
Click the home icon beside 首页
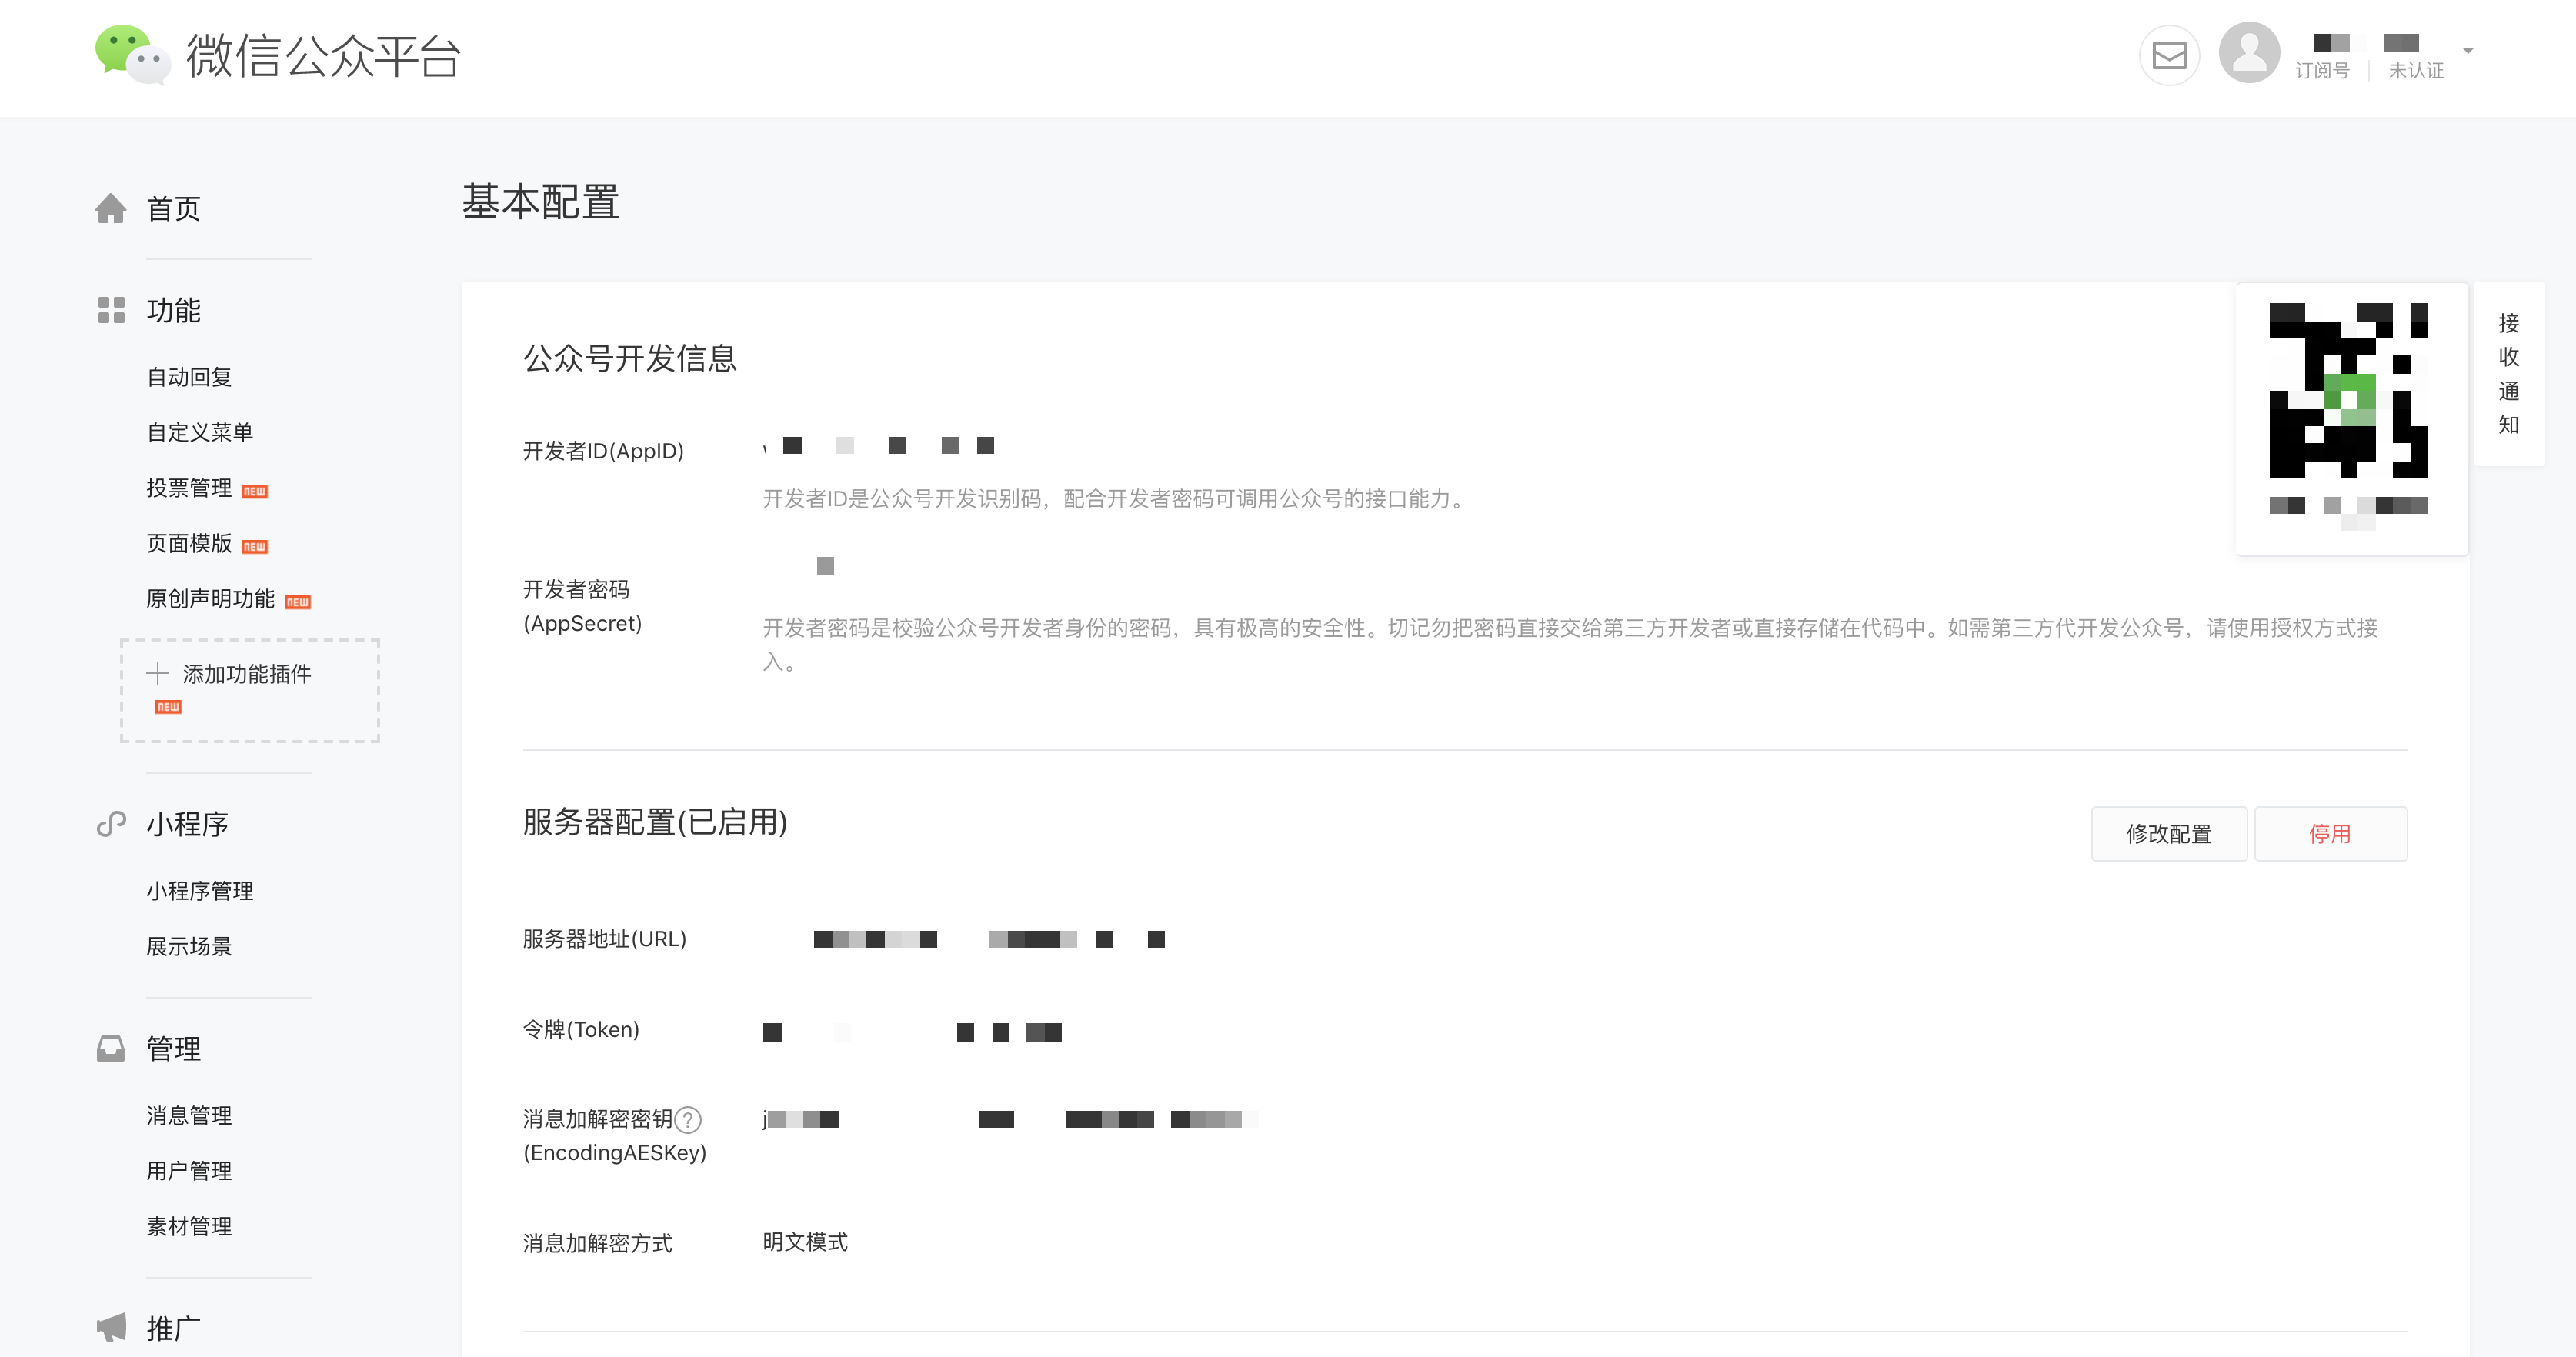[x=111, y=208]
